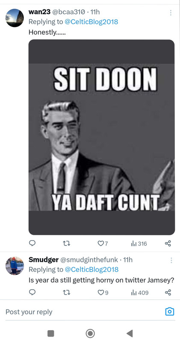The width and height of the screenshot is (180, 343).
Task: Like Smudger's tweet with 9 likes
Action: [x=103, y=293]
